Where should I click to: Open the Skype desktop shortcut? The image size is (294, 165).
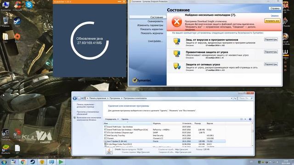pyautogui.click(x=29, y=5)
